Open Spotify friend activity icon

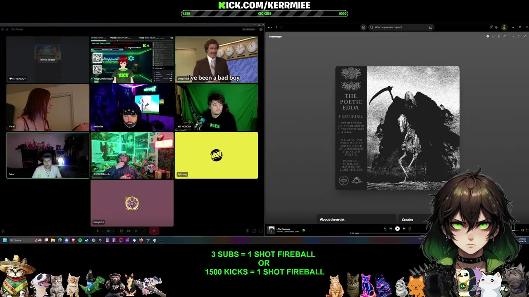click(x=496, y=27)
